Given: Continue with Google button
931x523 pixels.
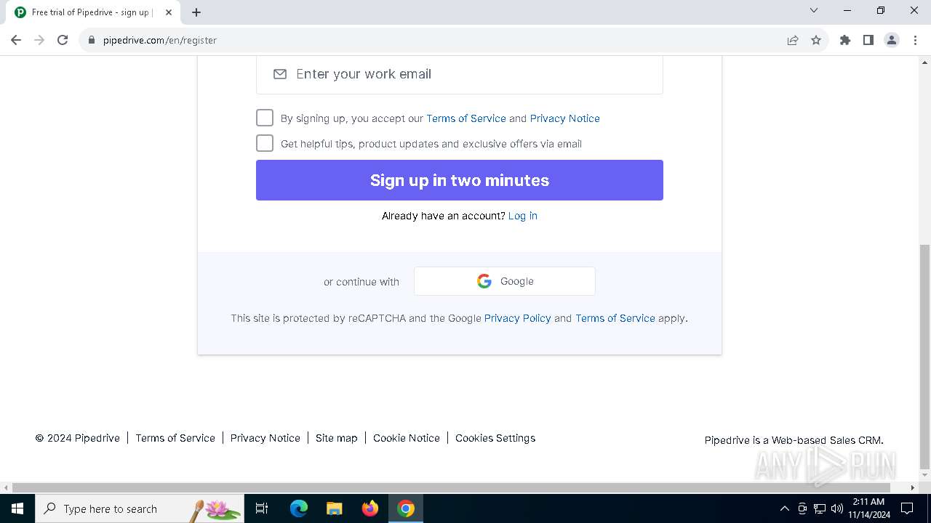Looking at the screenshot, I should 505,281.
